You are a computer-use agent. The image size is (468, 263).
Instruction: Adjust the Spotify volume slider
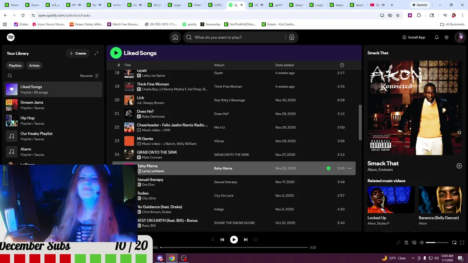[x=437, y=243]
